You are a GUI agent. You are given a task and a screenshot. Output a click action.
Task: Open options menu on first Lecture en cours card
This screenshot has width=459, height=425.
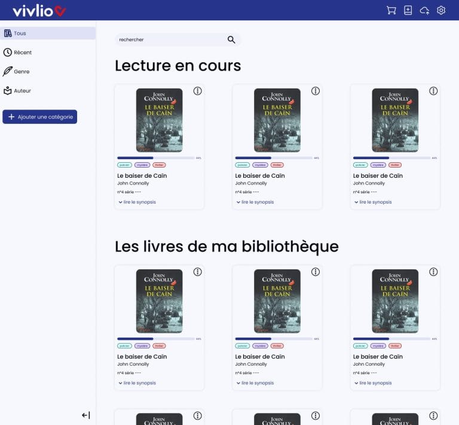tap(198, 91)
